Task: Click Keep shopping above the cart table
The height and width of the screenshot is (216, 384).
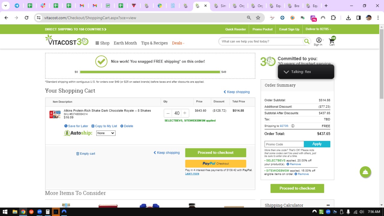Action: pos(236,92)
